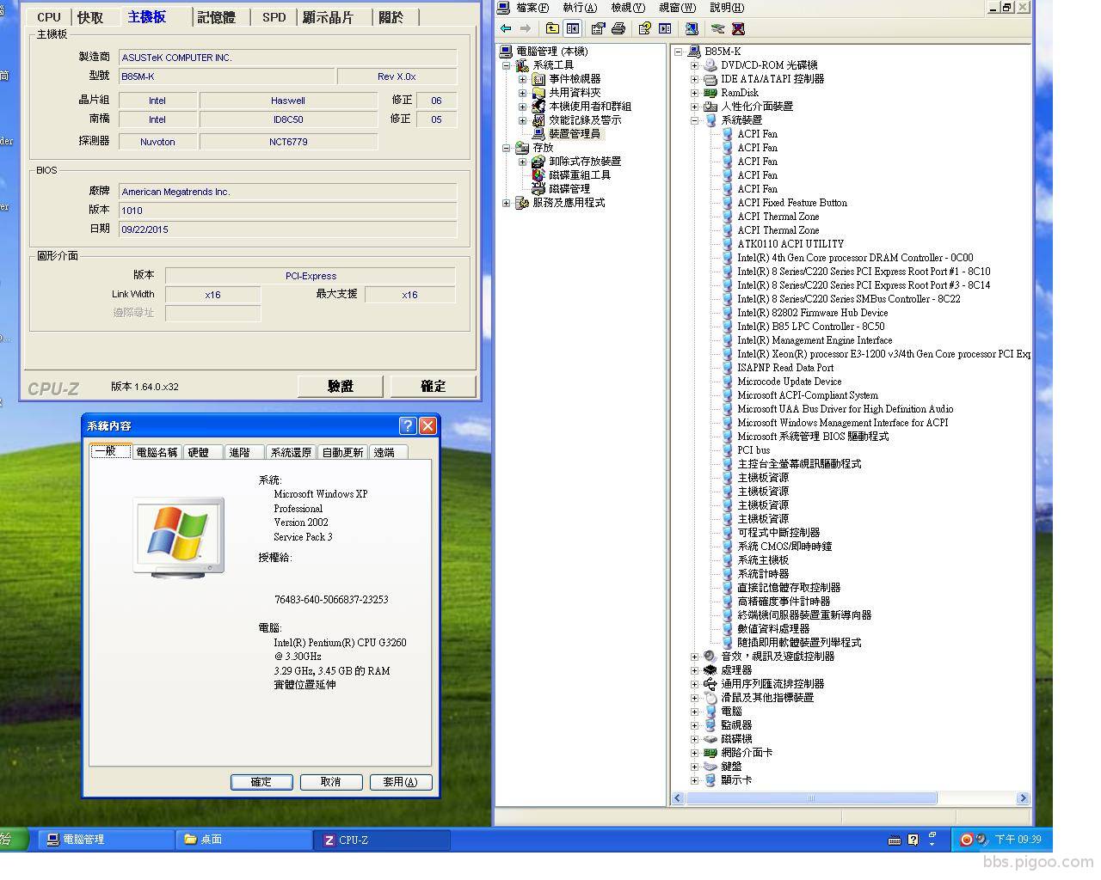This screenshot has height=880, width=1101.
Task: Select the 裝置管理員 tree item
Action: [x=574, y=134]
